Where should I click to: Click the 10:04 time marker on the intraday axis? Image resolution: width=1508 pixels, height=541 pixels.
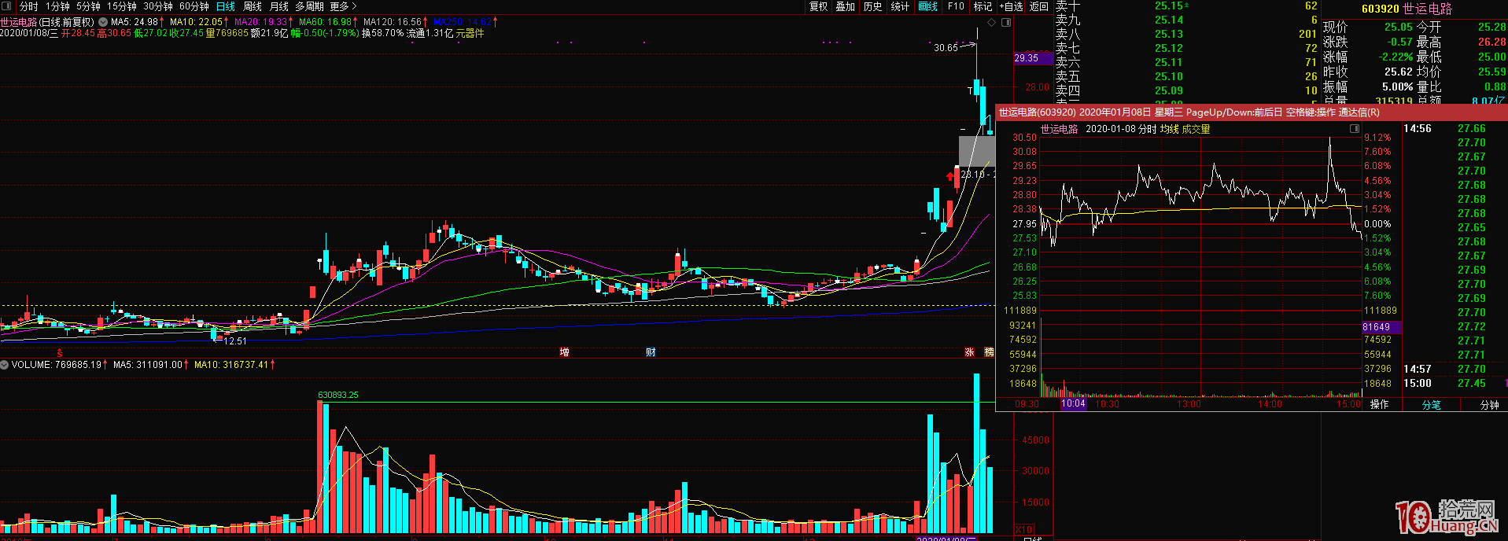[x=1073, y=403]
